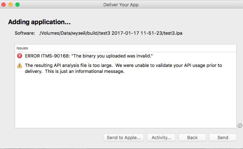This screenshot has height=149, width=243.
Task: Click the yellow warning triangle icon
Action: [x=19, y=65]
